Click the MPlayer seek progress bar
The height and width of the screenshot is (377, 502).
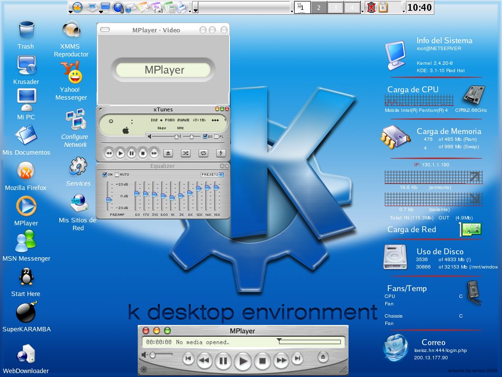(310, 342)
